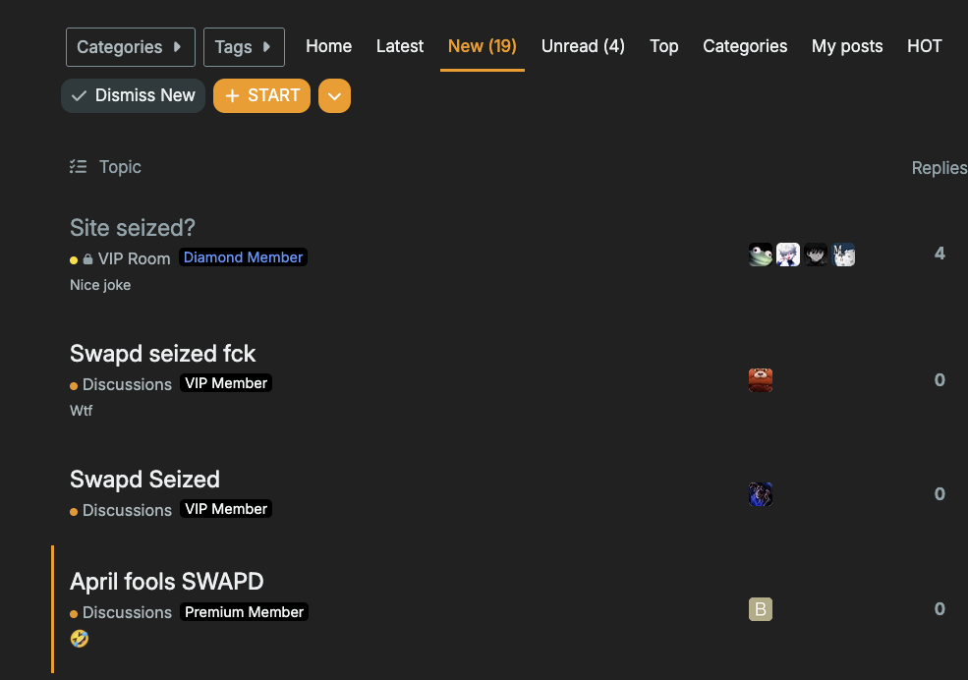
Task: Open the Categories dropdown filter
Action: click(x=130, y=47)
